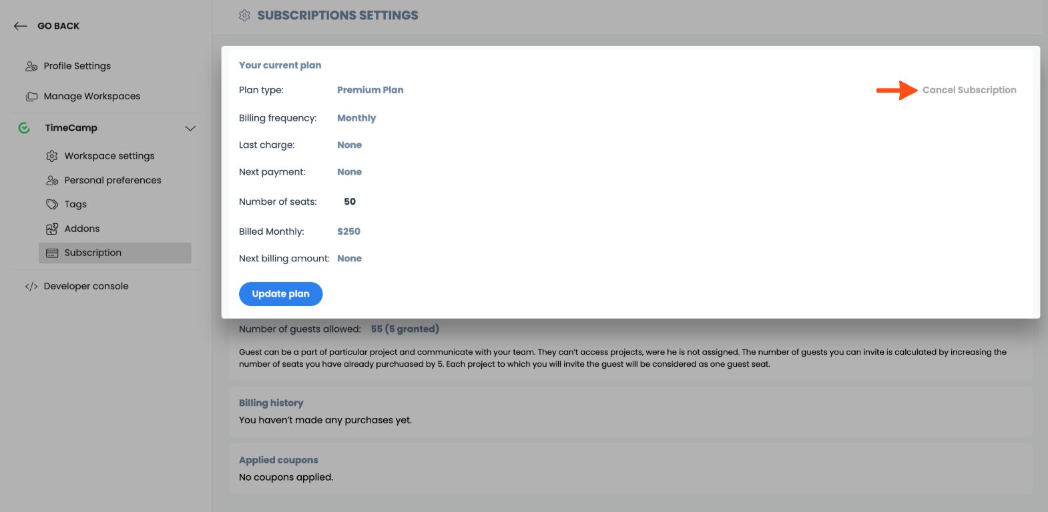Click the GO BACK link
This screenshot has width=1048, height=512.
pyautogui.click(x=58, y=26)
